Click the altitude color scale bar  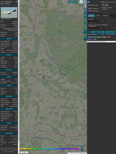(x=49, y=149)
